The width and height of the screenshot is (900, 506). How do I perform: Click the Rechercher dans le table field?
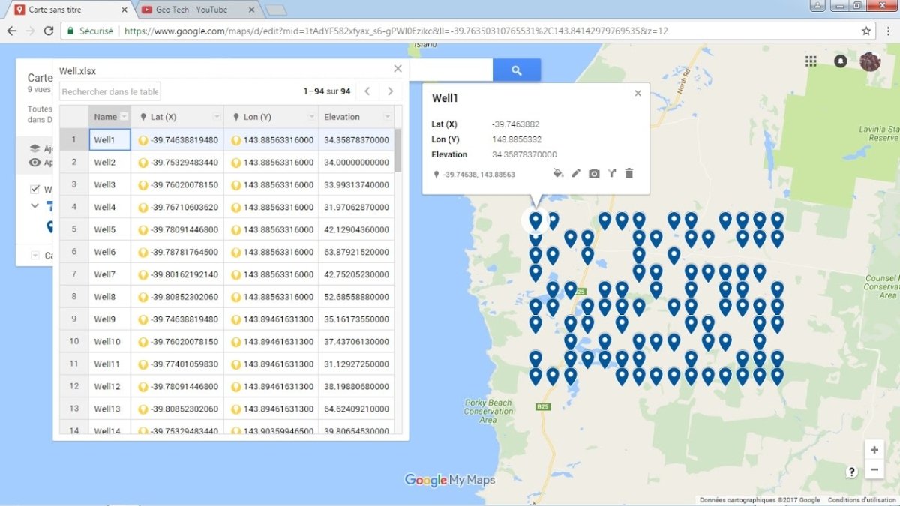pos(109,91)
